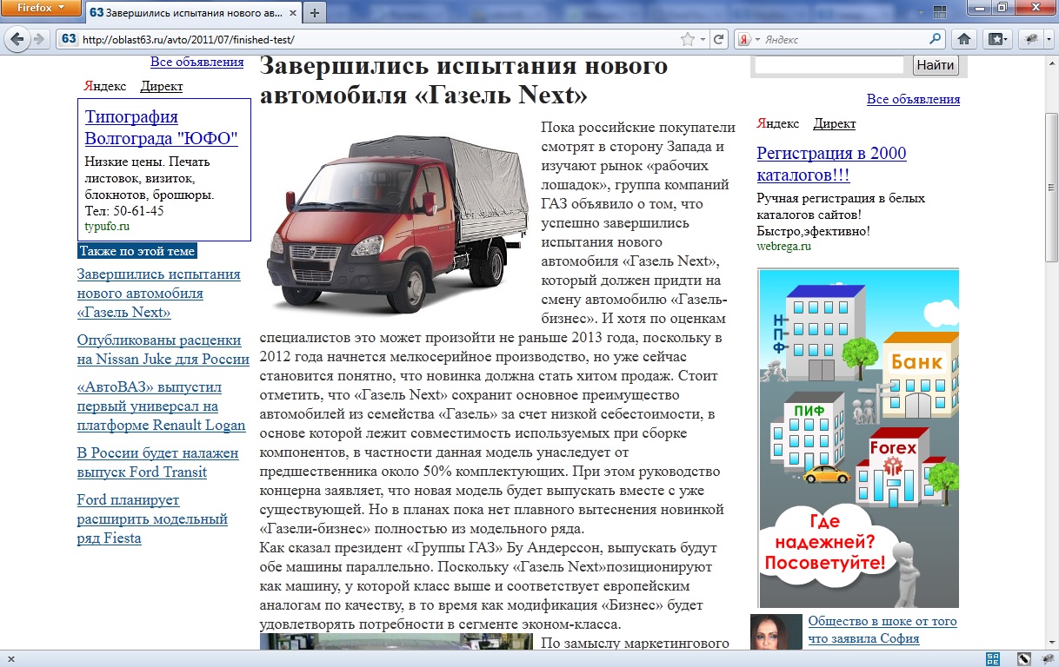Open the Bookmarks toolbar button
The height and width of the screenshot is (667, 1059).
pos(996,39)
